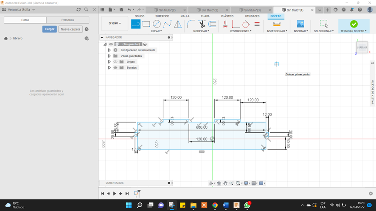Click the Save icon
The height and width of the screenshot is (211, 376).
[x=121, y=10]
